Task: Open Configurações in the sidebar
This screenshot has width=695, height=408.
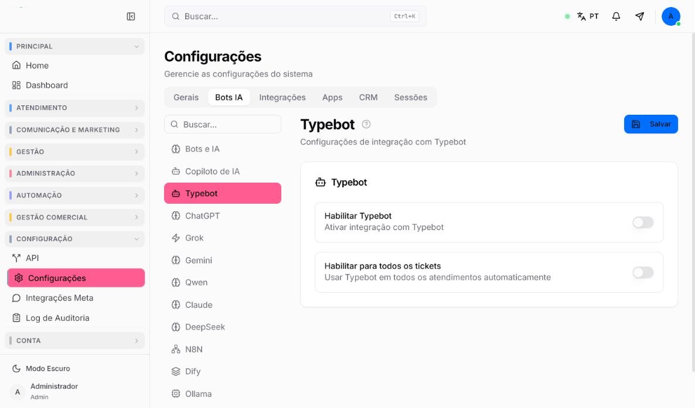Action: point(76,278)
